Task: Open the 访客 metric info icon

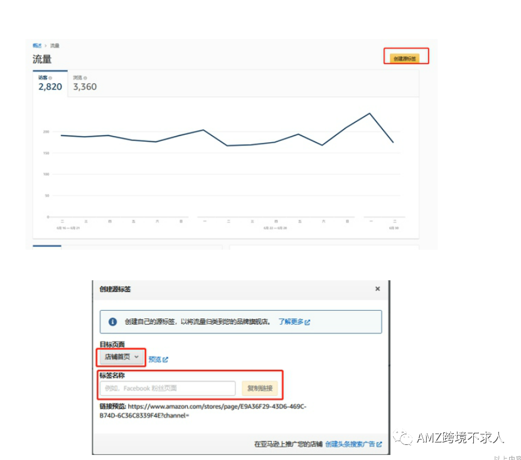Action: (50, 77)
